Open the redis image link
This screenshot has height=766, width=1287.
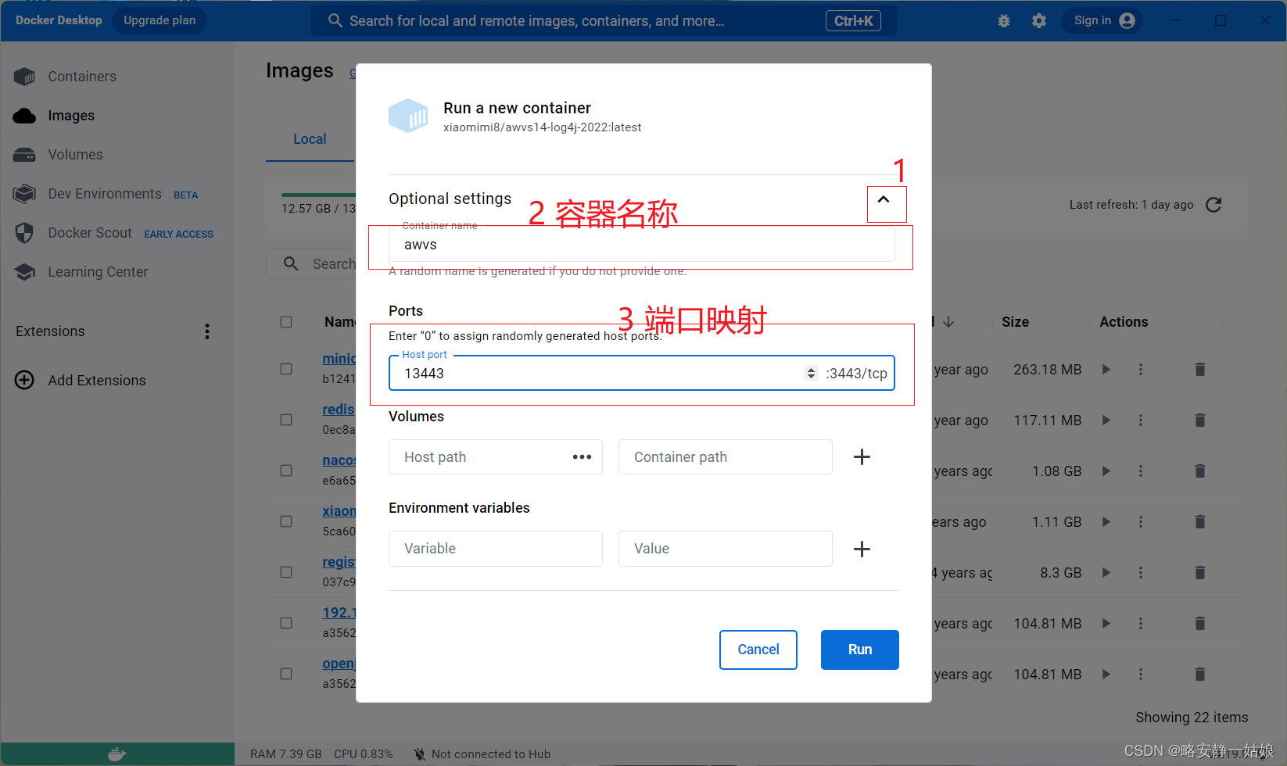339,410
